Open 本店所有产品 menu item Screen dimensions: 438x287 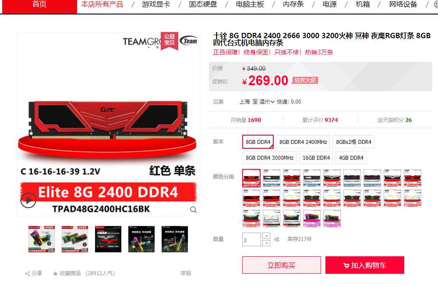tap(102, 4)
